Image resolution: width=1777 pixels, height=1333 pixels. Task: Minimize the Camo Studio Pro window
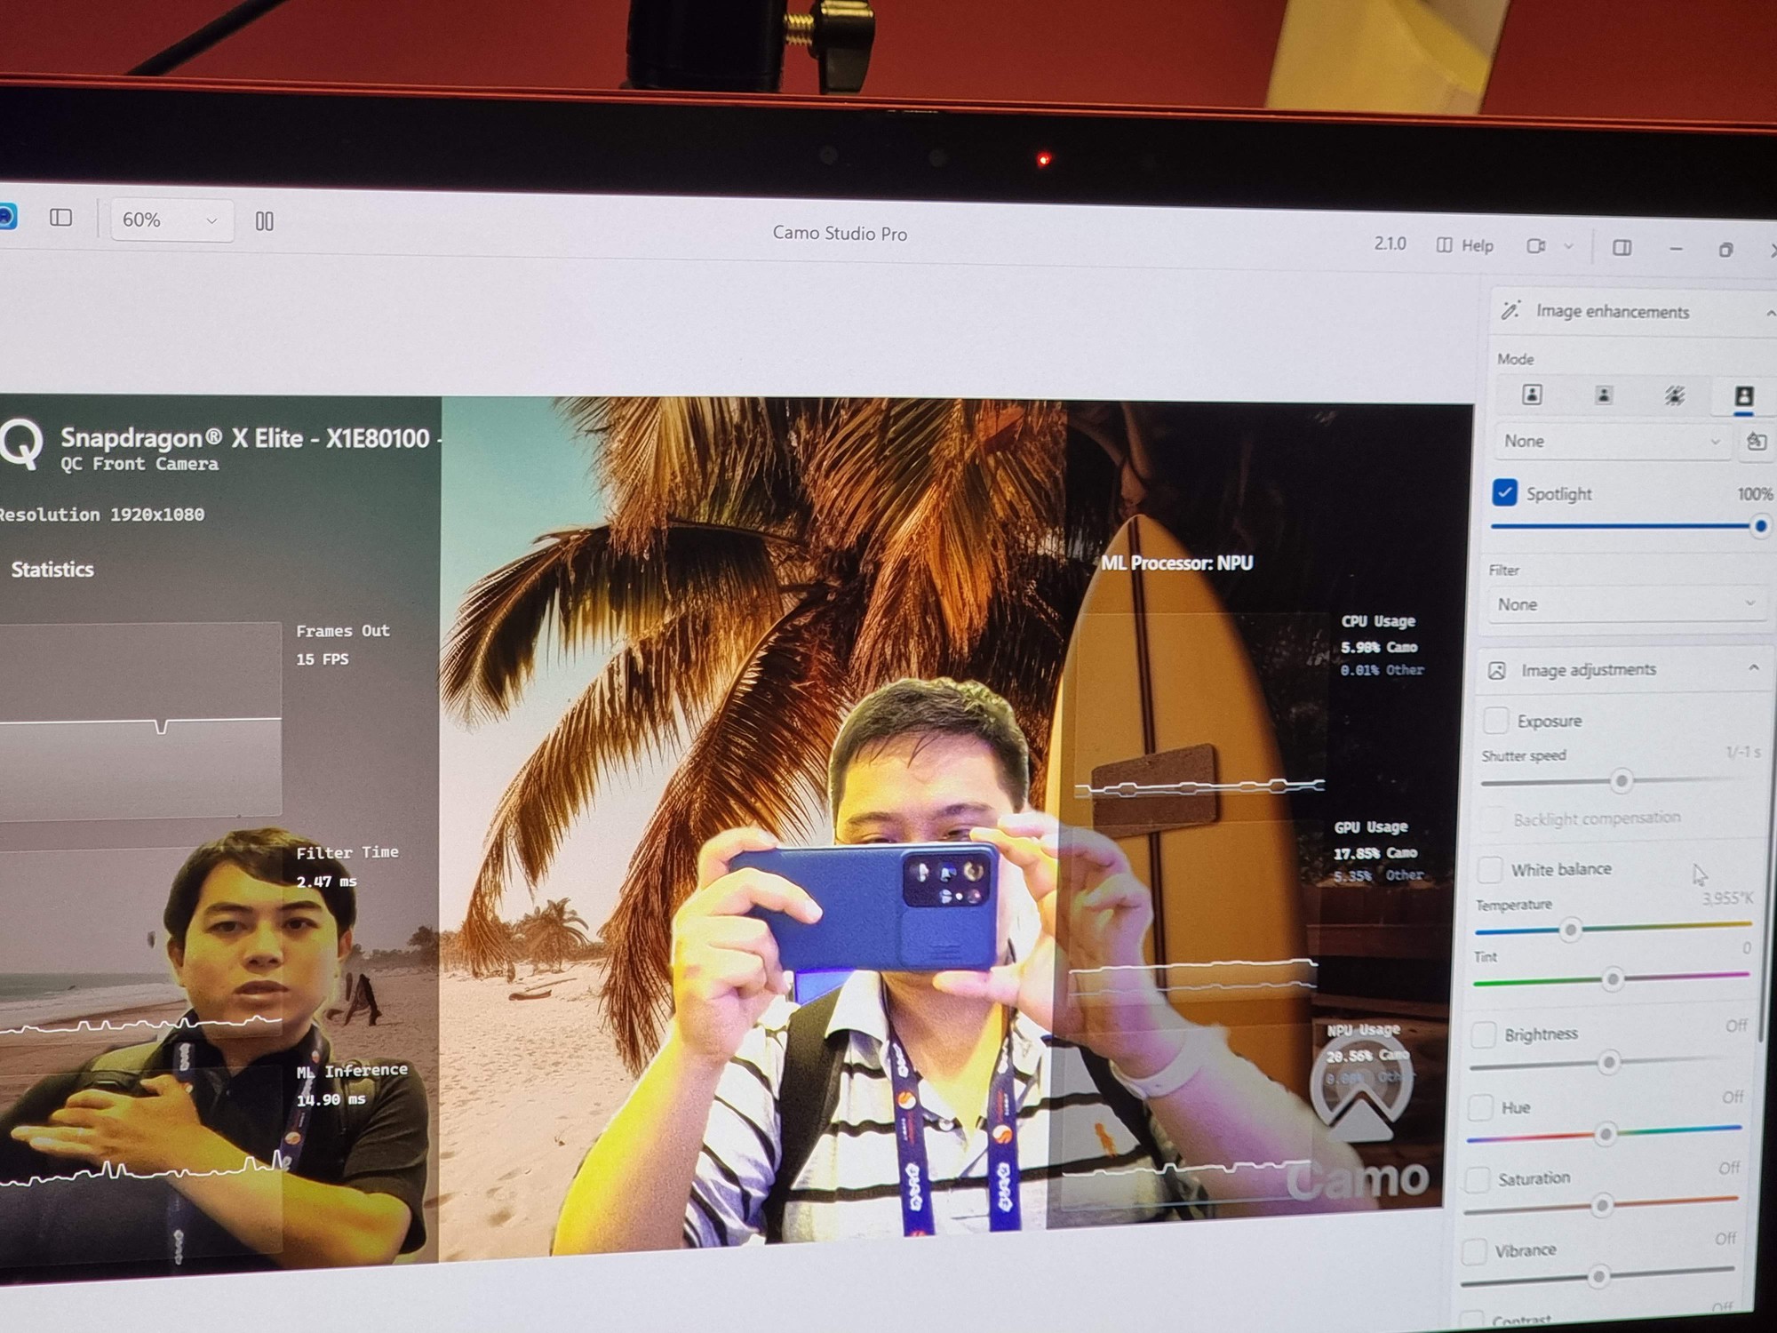click(1676, 250)
